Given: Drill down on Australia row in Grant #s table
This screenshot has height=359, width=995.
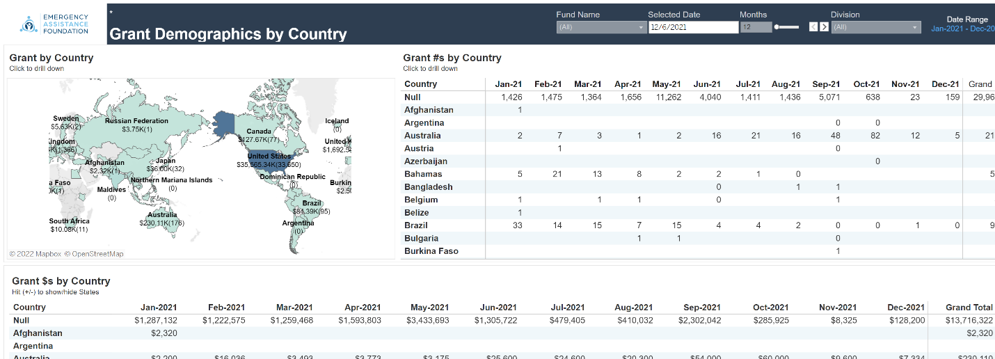Looking at the screenshot, I should pos(422,136).
